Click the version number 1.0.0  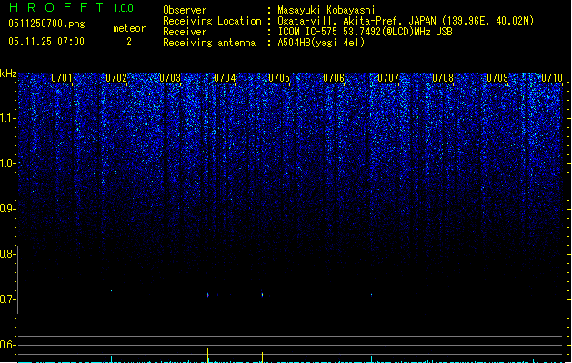123,8
